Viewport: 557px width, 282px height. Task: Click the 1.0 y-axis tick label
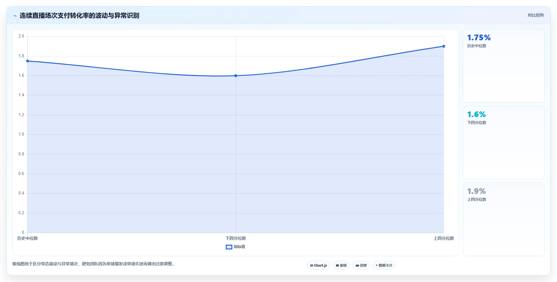(x=21, y=134)
